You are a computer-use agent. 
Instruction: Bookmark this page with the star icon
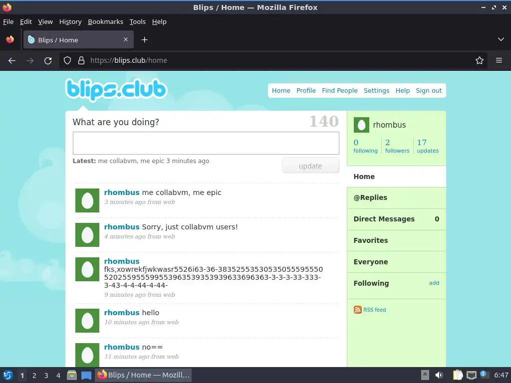pyautogui.click(x=480, y=60)
